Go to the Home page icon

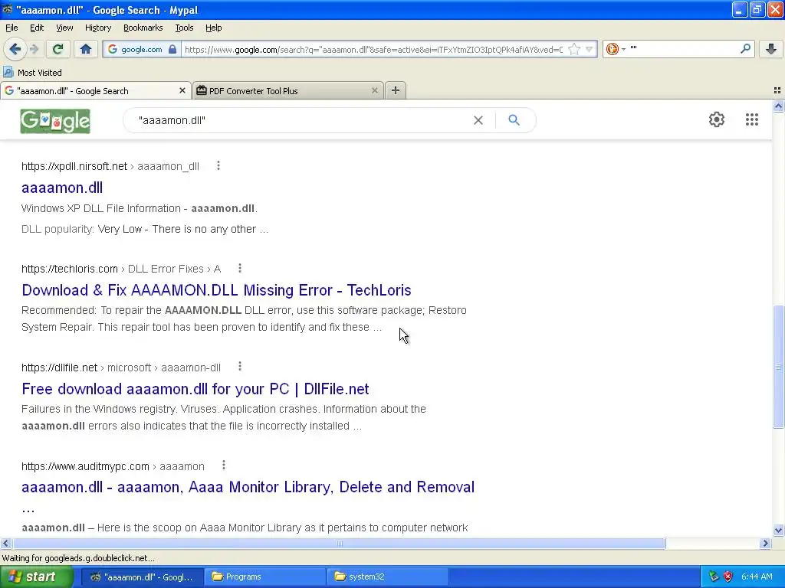point(86,49)
